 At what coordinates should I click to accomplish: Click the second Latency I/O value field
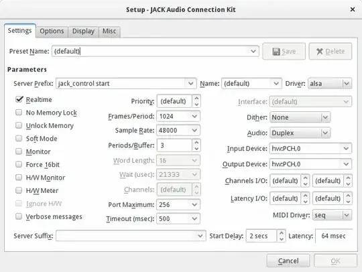point(328,198)
